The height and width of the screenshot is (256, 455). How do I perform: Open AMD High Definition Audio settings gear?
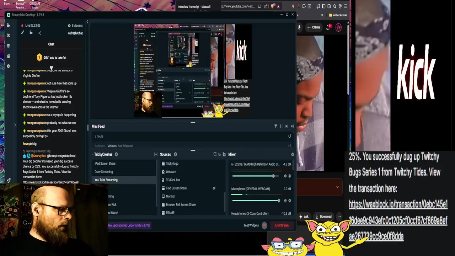coord(289,176)
